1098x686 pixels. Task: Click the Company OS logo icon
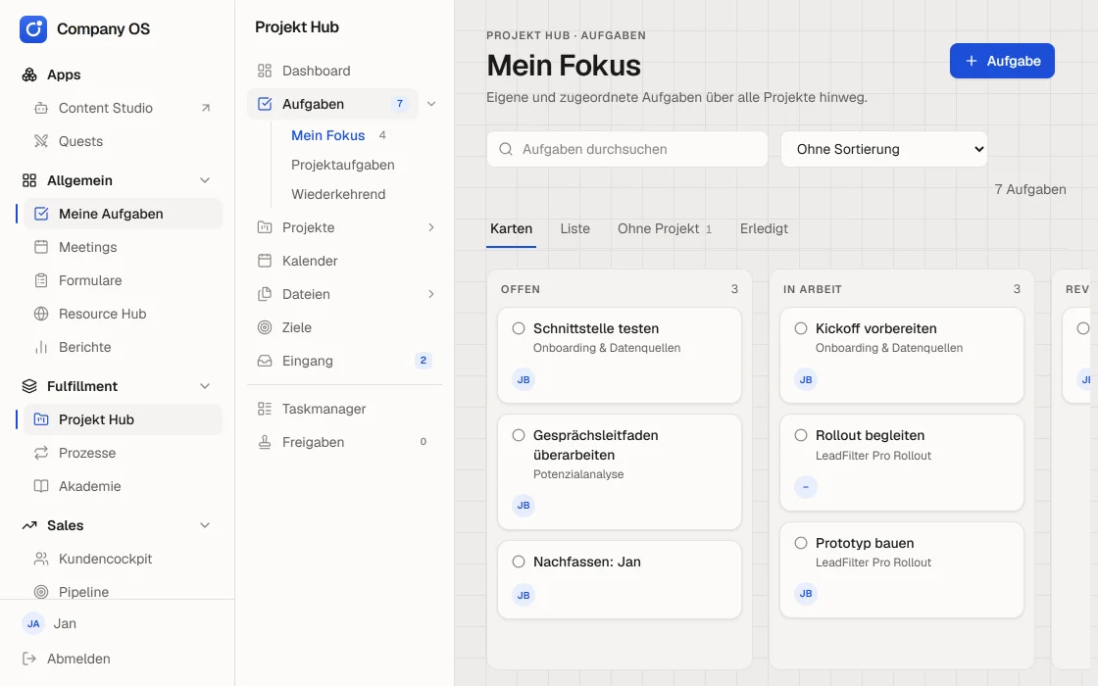pyautogui.click(x=33, y=29)
